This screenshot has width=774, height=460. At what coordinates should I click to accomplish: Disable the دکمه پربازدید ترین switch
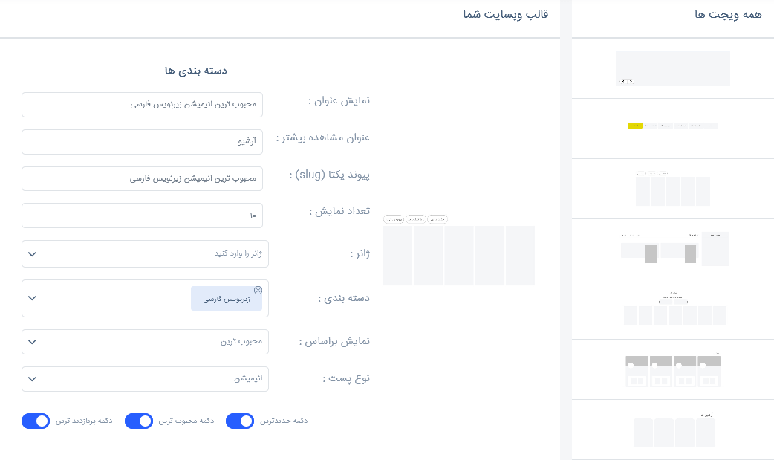[x=36, y=421]
